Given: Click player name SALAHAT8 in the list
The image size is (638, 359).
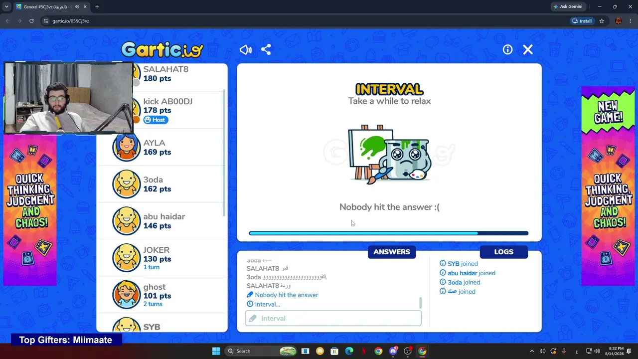Looking at the screenshot, I should tap(166, 69).
